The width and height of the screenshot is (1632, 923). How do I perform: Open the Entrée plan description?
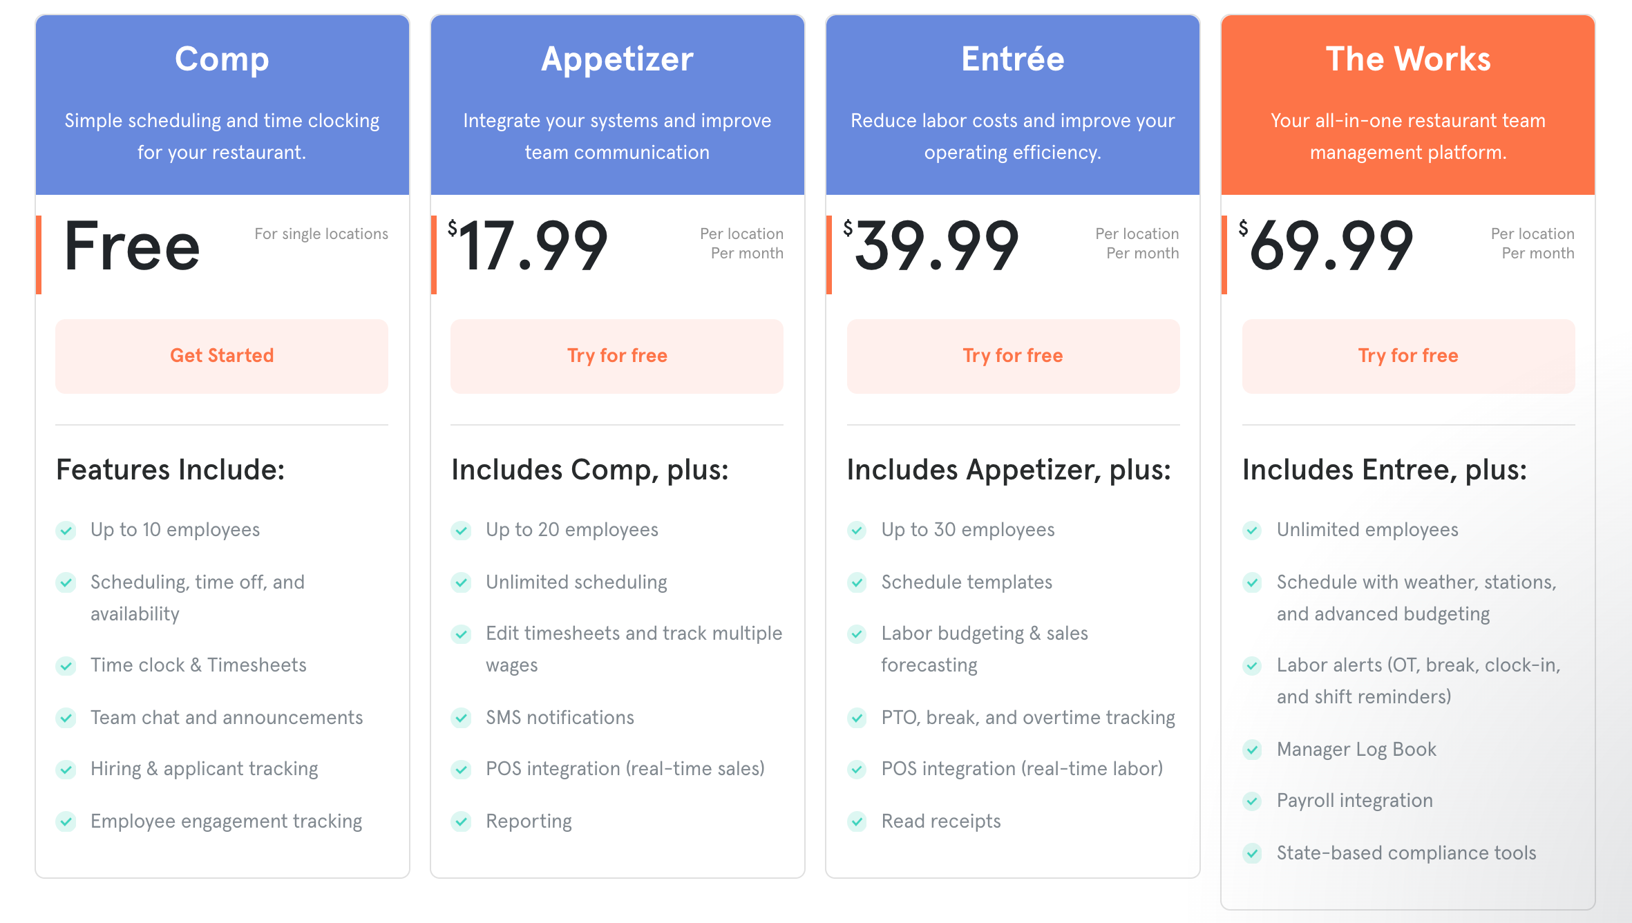pyautogui.click(x=1012, y=135)
